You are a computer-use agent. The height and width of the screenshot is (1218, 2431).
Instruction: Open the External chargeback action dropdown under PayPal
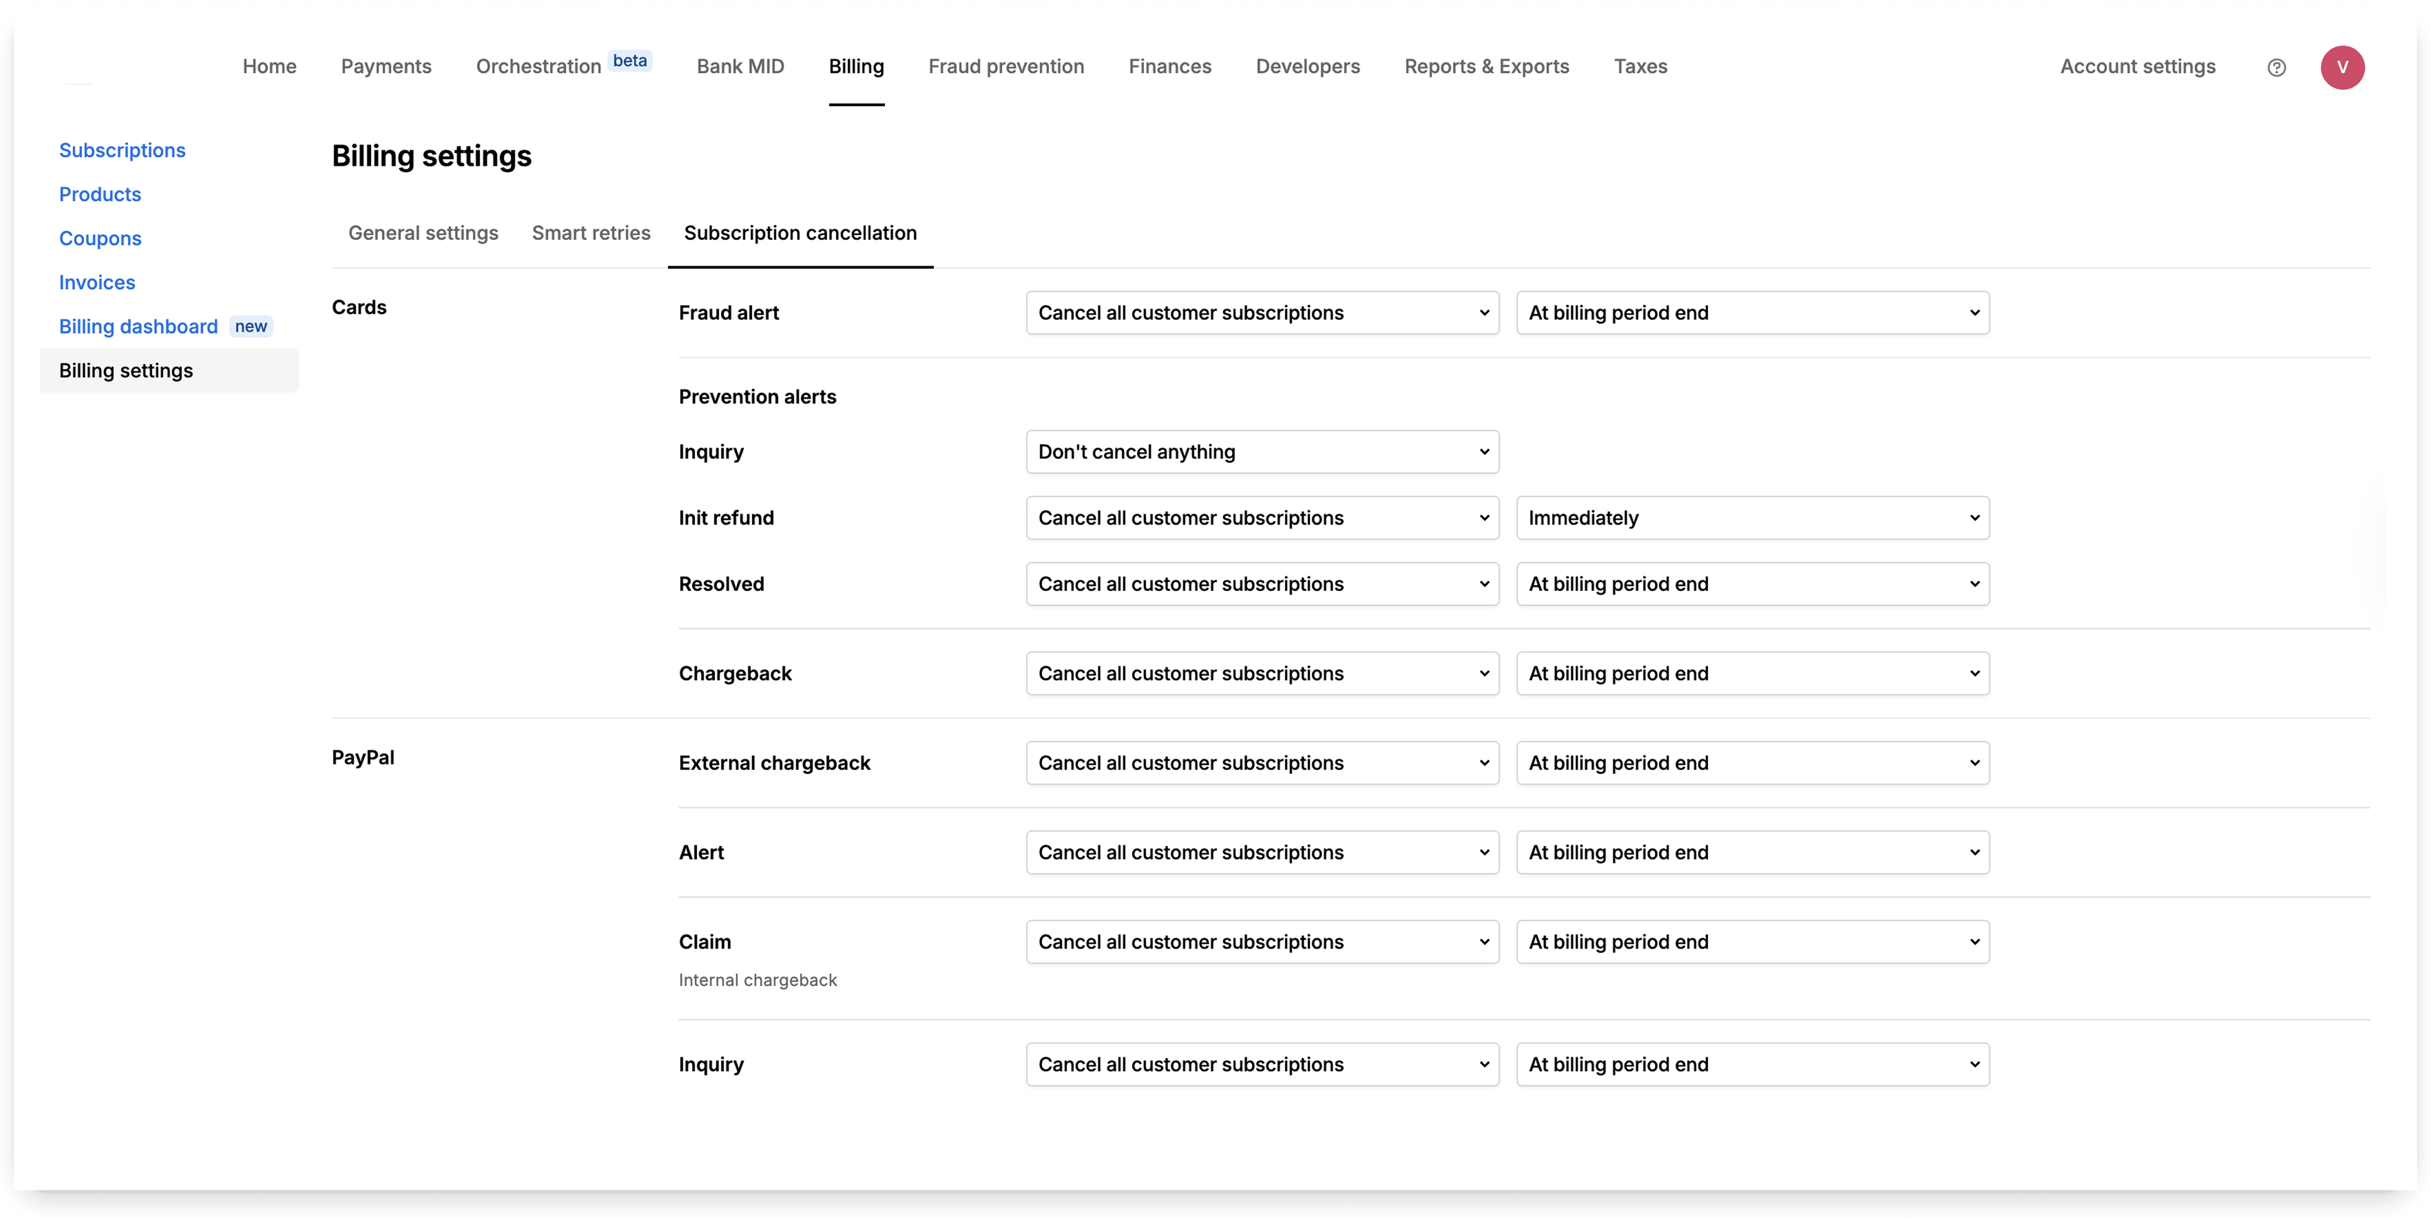click(1262, 762)
